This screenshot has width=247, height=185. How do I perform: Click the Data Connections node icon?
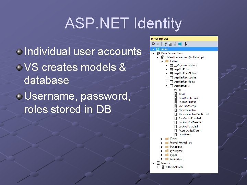[158, 53]
